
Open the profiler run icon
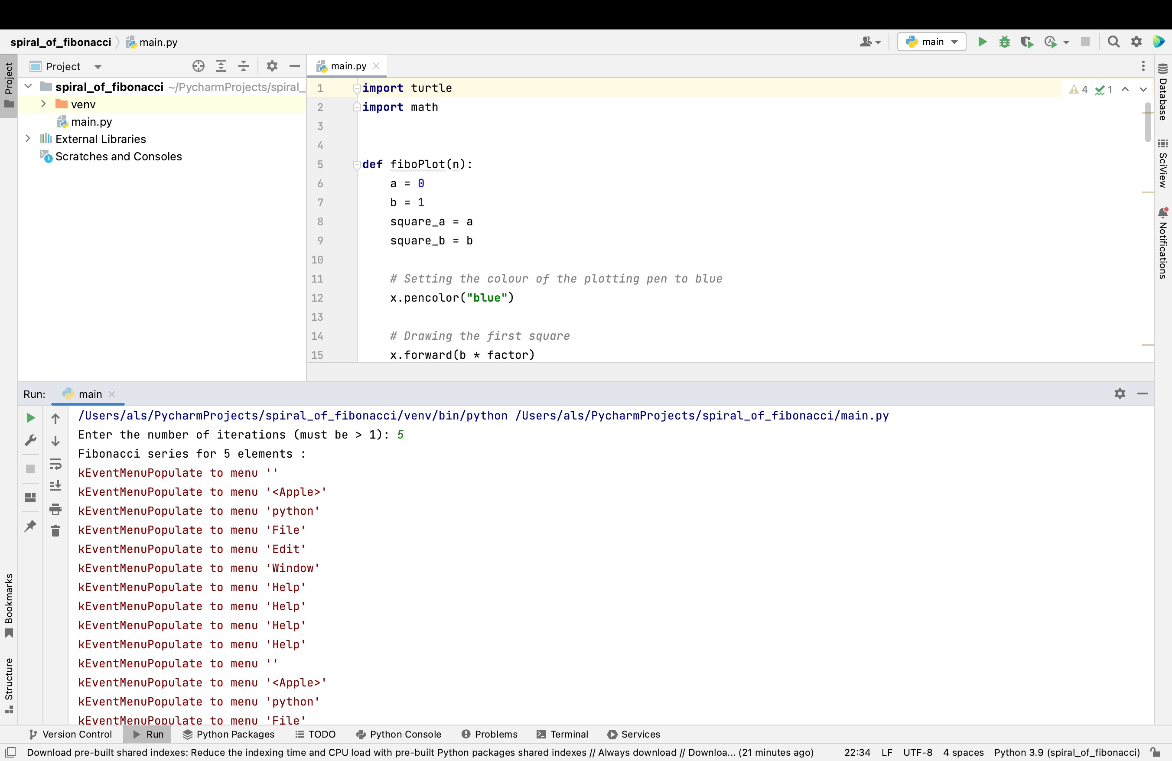(x=1050, y=42)
